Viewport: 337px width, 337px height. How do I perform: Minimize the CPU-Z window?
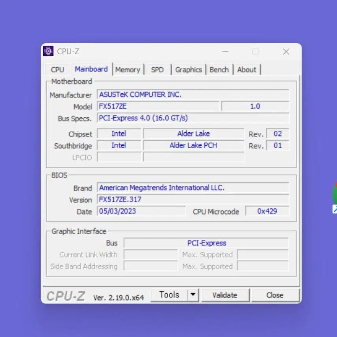pos(225,51)
